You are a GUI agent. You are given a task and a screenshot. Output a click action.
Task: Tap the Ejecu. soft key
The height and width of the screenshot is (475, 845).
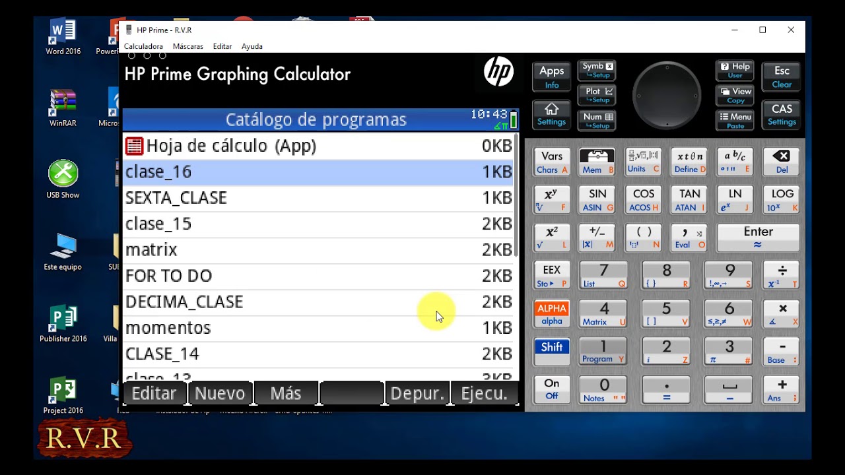484,394
